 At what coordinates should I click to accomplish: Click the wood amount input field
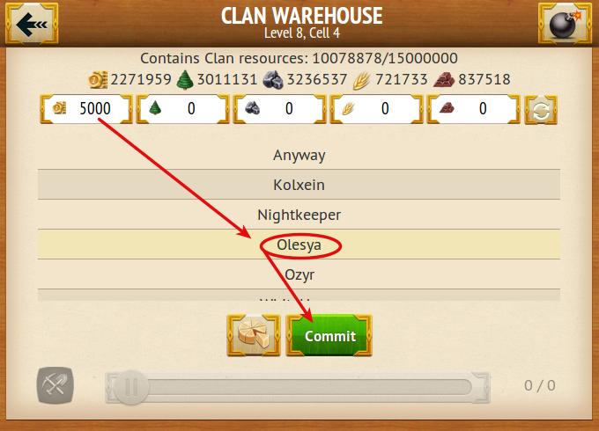click(182, 109)
